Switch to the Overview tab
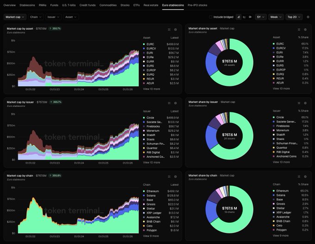Viewport: 315px width, 244px height. (9, 5)
